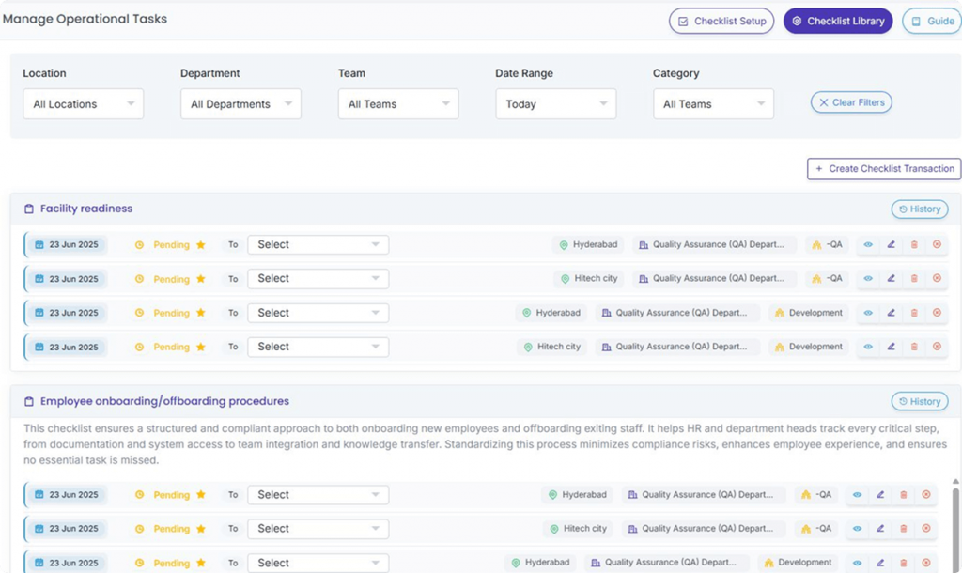Click edit pencil on first Facility readiness row
Screen dimensions: 962x573
(x=891, y=244)
